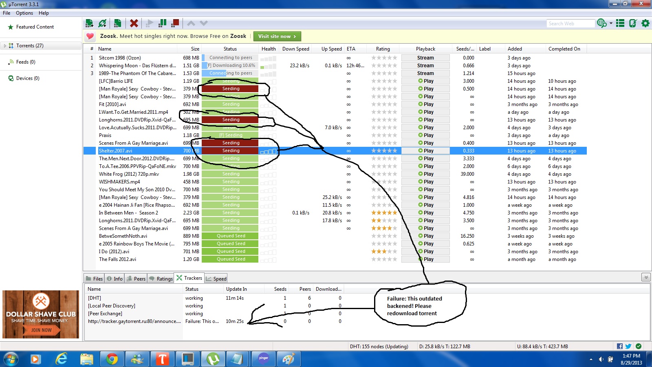
Task: Open the uTorrent Remote phone icon
Action: (x=633, y=23)
